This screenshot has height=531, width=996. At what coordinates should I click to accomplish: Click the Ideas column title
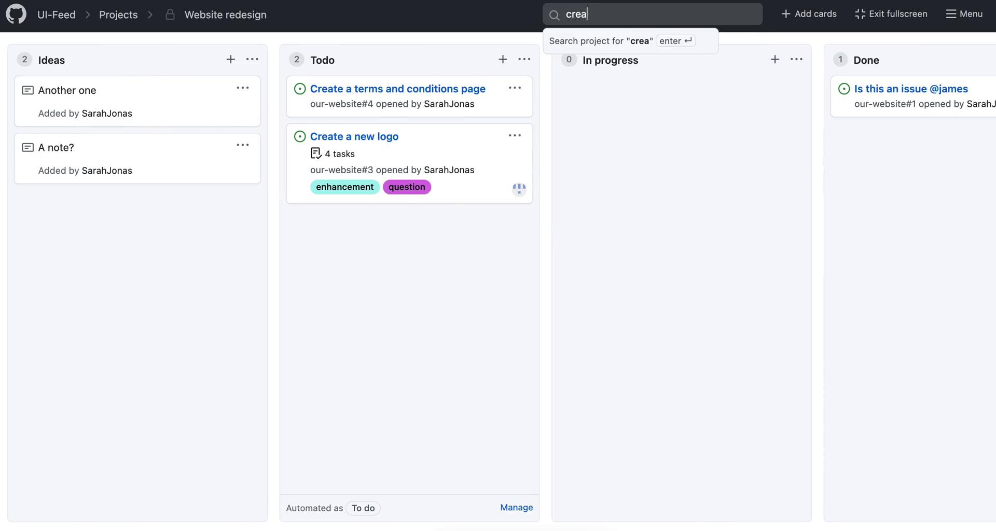pyautogui.click(x=51, y=60)
